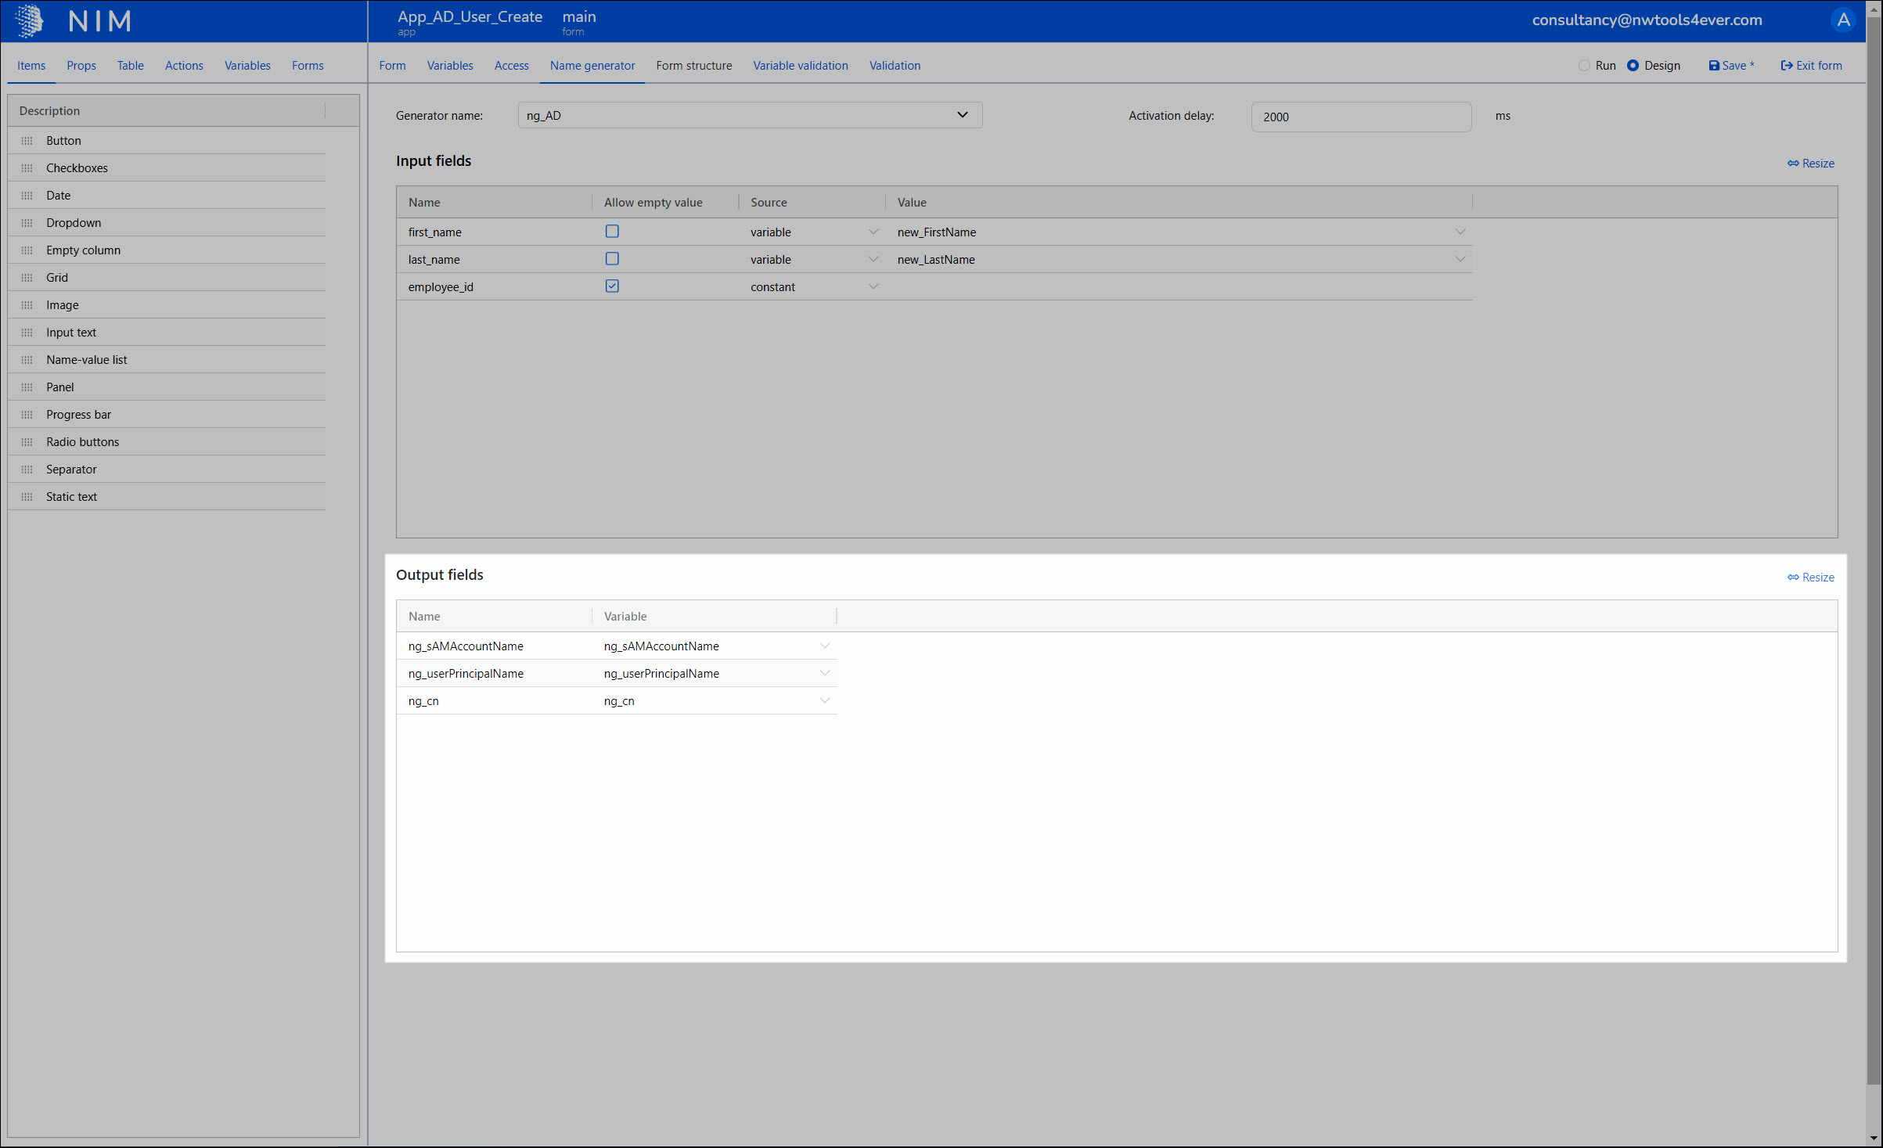1883x1148 pixels.
Task: Click the Save disk icon
Action: (x=1714, y=66)
